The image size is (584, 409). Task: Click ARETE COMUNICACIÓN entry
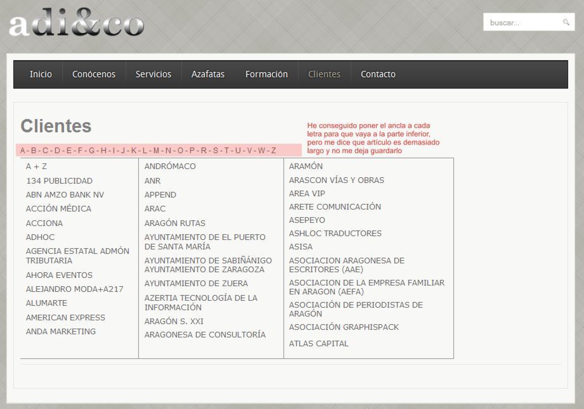(335, 207)
